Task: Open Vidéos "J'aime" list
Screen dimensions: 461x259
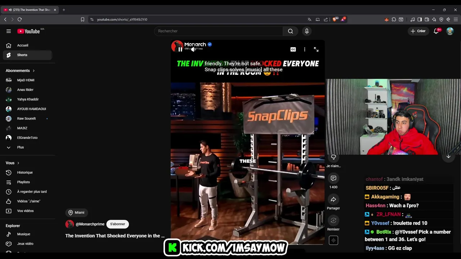Action: 27,201
